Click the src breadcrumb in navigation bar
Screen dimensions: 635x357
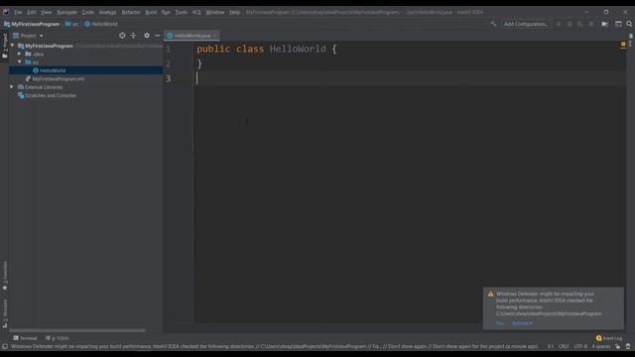[x=72, y=24]
